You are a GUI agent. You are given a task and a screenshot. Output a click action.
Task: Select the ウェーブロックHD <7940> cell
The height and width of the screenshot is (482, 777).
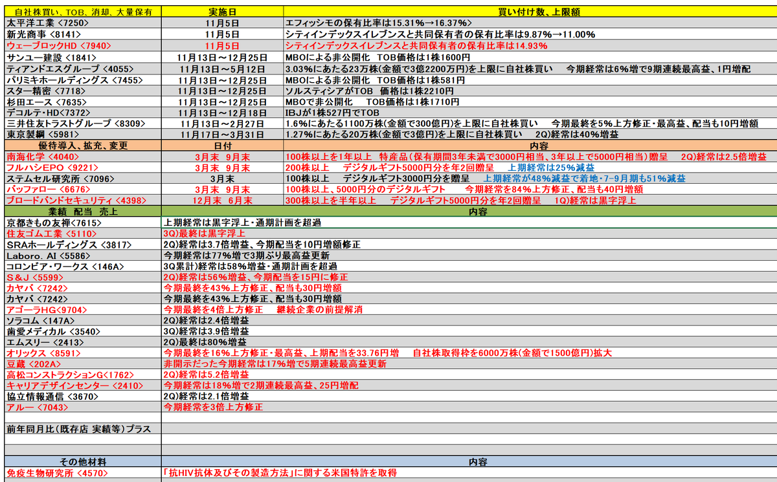pos(82,46)
